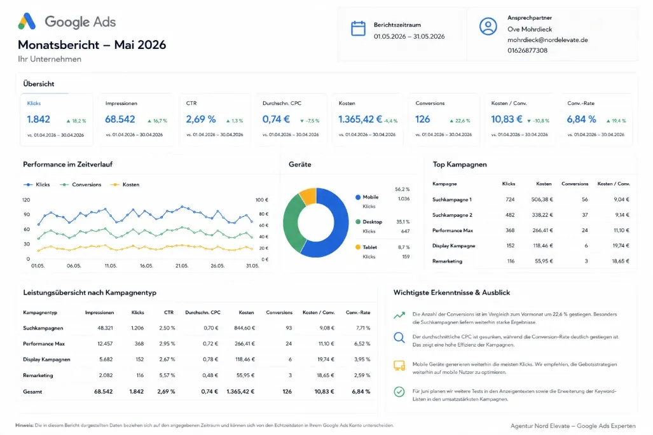
Task: Click the phone number 01626877308
Action: (x=527, y=50)
